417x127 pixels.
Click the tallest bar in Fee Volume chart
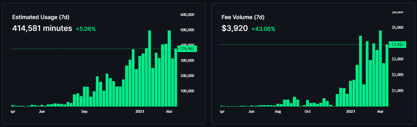click(x=380, y=68)
